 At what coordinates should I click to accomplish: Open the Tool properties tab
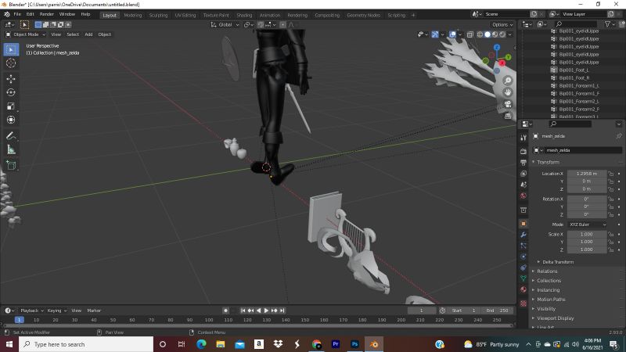[x=523, y=138]
